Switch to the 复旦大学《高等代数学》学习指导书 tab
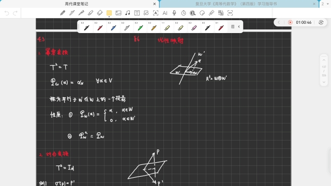 coord(236,4)
